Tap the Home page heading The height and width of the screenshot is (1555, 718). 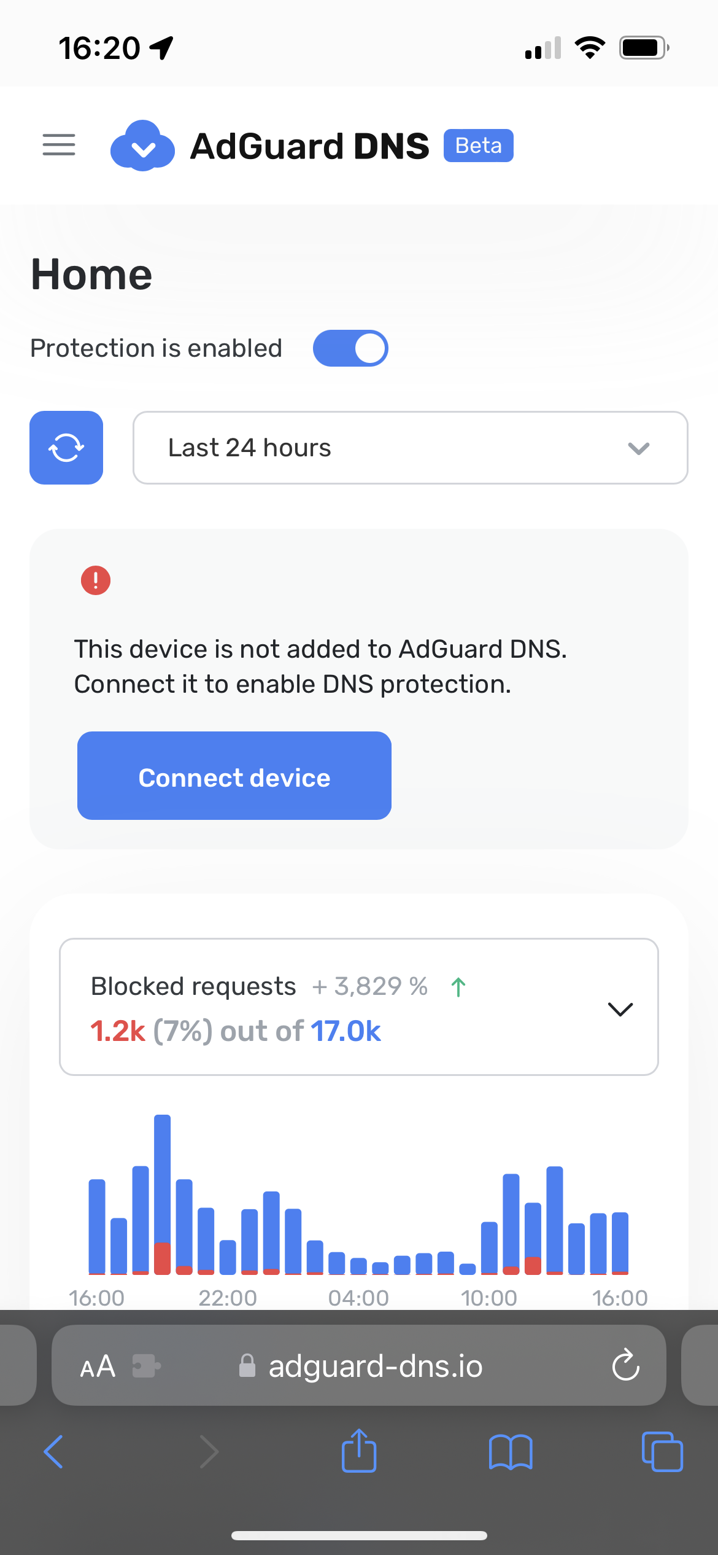(x=92, y=274)
